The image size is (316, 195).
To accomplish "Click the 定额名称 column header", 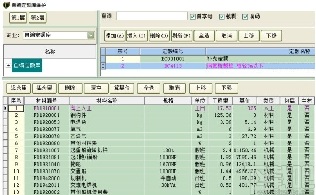I will (x=260, y=51).
